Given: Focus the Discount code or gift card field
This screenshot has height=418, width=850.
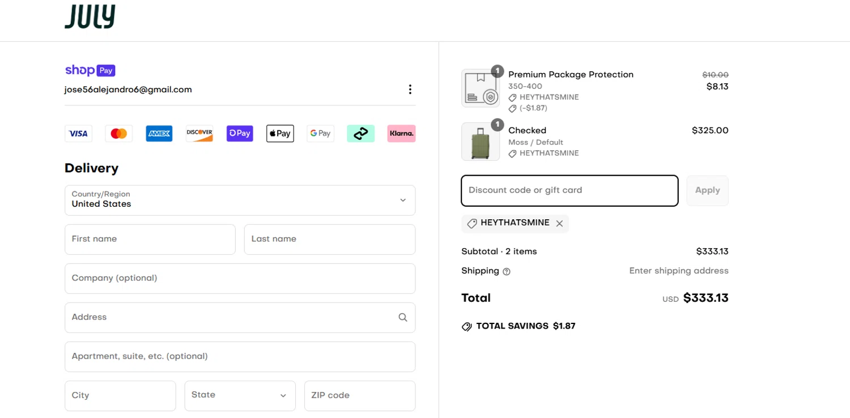Looking at the screenshot, I should click(x=569, y=190).
